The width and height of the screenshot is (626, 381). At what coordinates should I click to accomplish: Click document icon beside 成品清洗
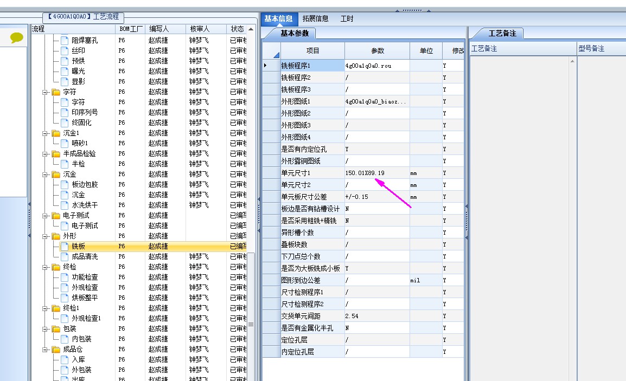(x=65, y=256)
